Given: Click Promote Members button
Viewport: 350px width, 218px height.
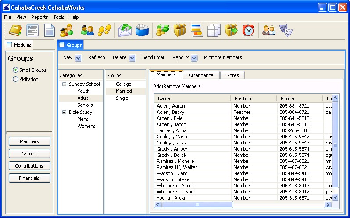Looking at the screenshot, I should (x=223, y=57).
